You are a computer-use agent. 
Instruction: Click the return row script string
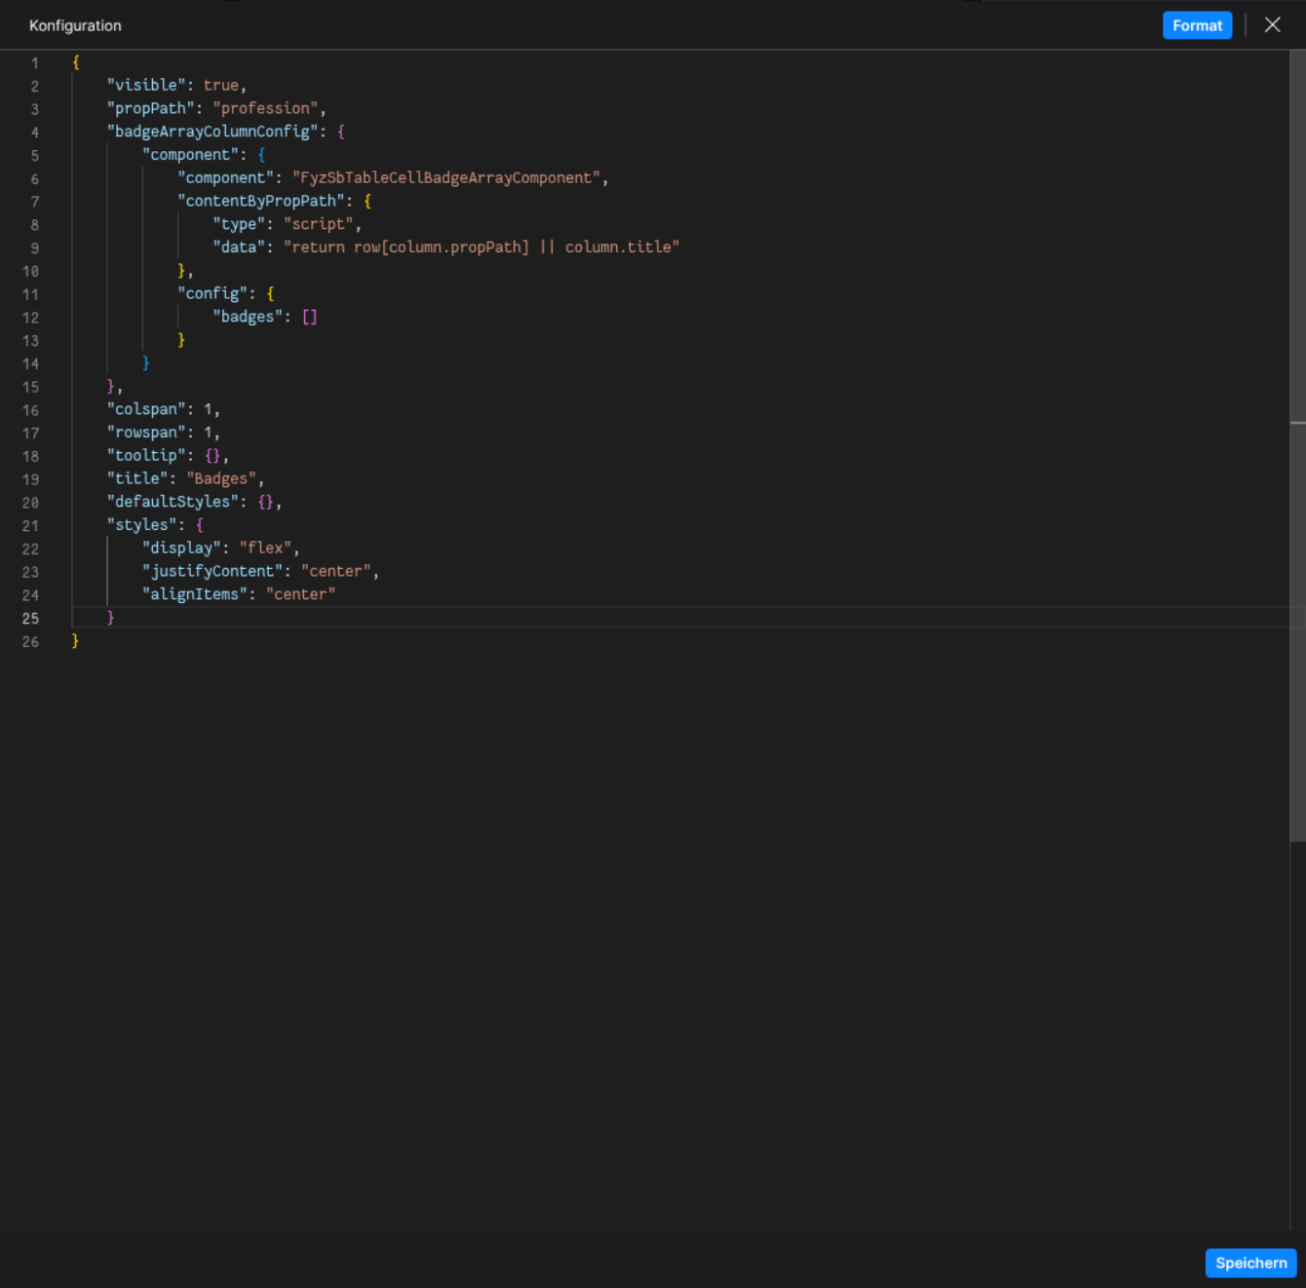[481, 246]
